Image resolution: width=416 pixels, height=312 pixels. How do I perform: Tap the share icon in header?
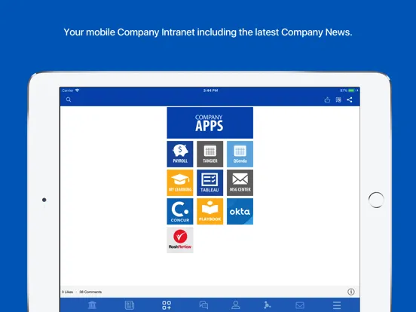coord(350,99)
